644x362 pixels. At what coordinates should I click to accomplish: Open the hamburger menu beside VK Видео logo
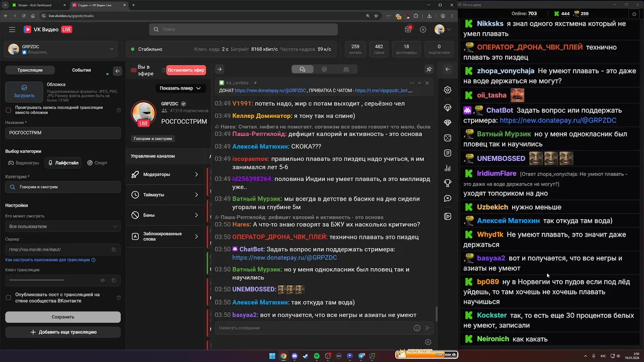click(12, 30)
